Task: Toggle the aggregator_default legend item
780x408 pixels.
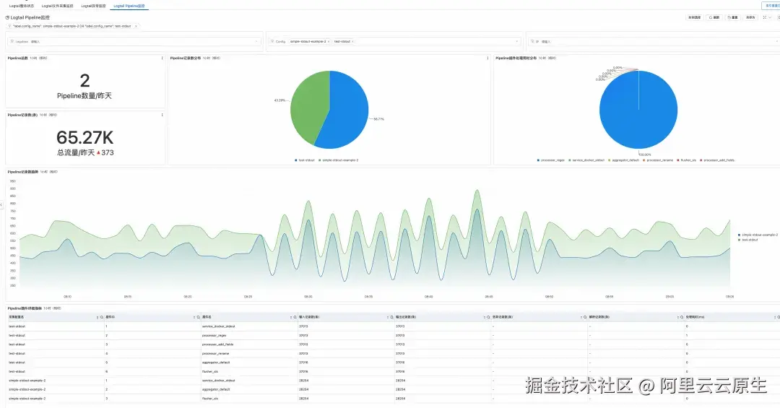Action: pyautogui.click(x=624, y=160)
